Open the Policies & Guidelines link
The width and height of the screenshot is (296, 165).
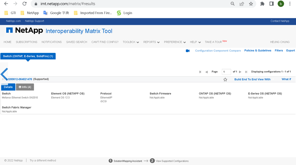(x=257, y=51)
